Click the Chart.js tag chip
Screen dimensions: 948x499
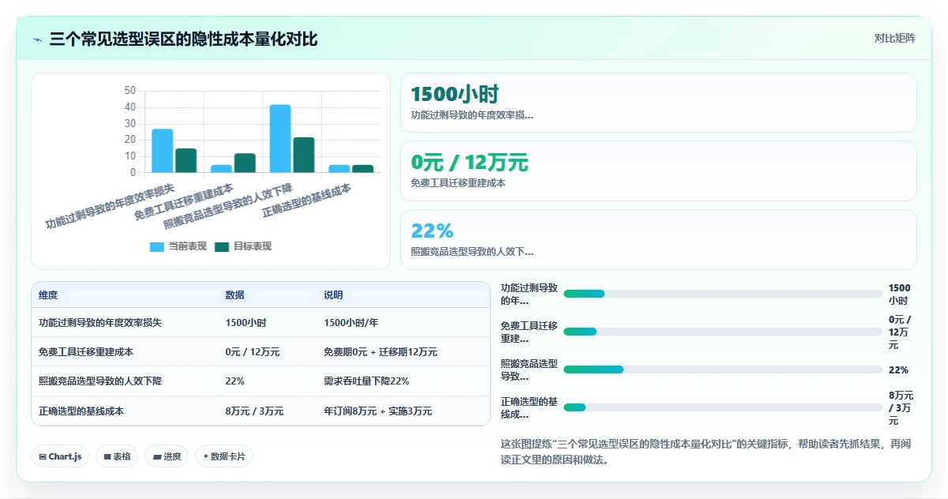[x=60, y=456]
